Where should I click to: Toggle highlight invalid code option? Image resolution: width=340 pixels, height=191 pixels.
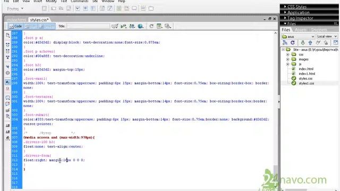(7, 89)
